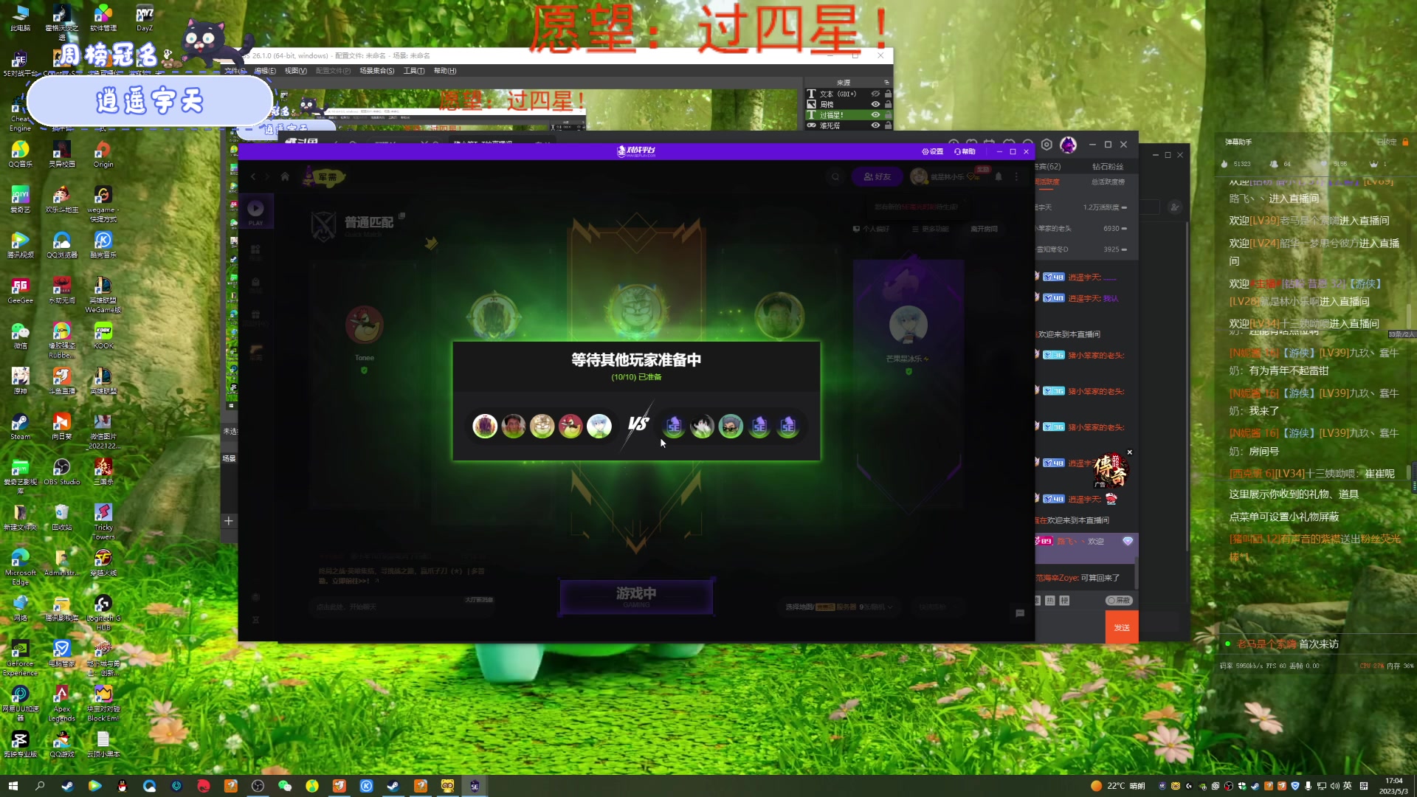Open Logitech G HUB shortcut
Viewport: 1417px width, 797px height.
pos(103,613)
